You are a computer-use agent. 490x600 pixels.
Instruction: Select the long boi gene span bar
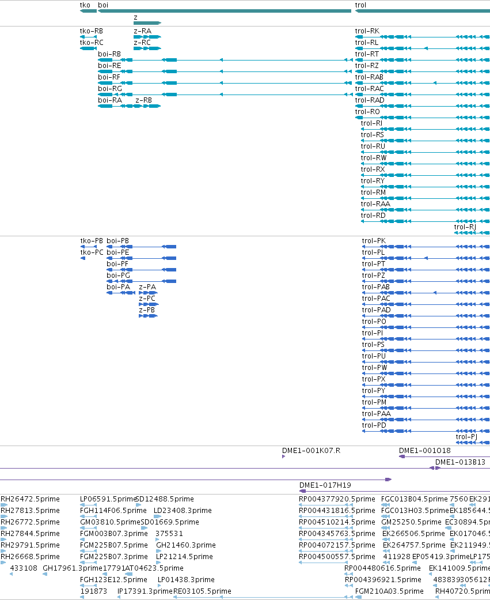tap(225, 11)
